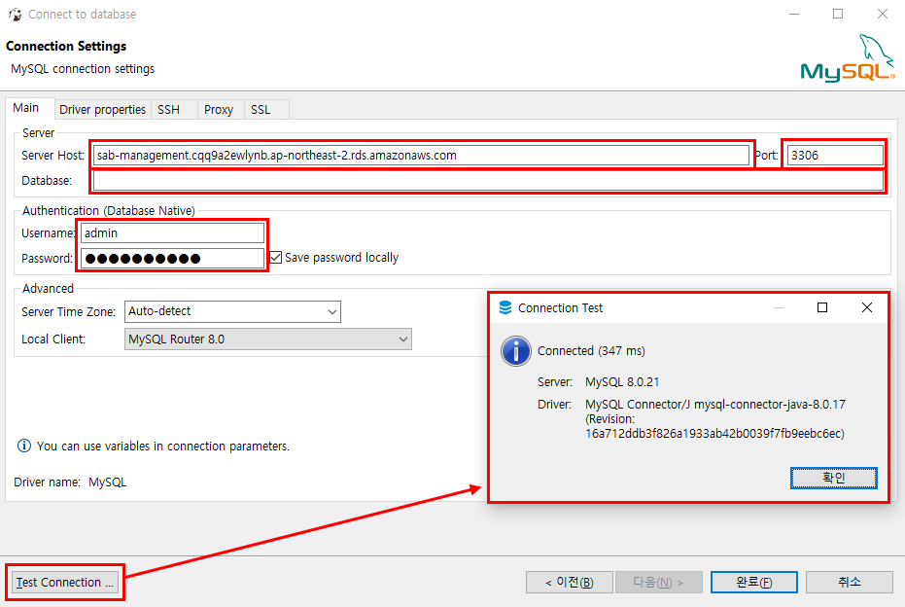Click the empty Database input field
Viewport: 905px width, 607px height.
tap(488, 181)
